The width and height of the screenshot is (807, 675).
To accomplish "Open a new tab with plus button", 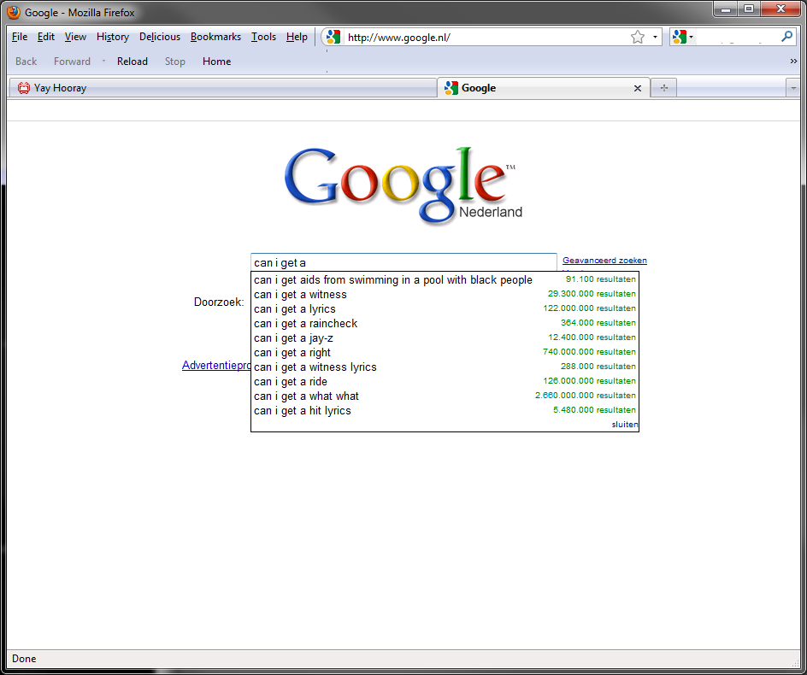I will coord(664,88).
